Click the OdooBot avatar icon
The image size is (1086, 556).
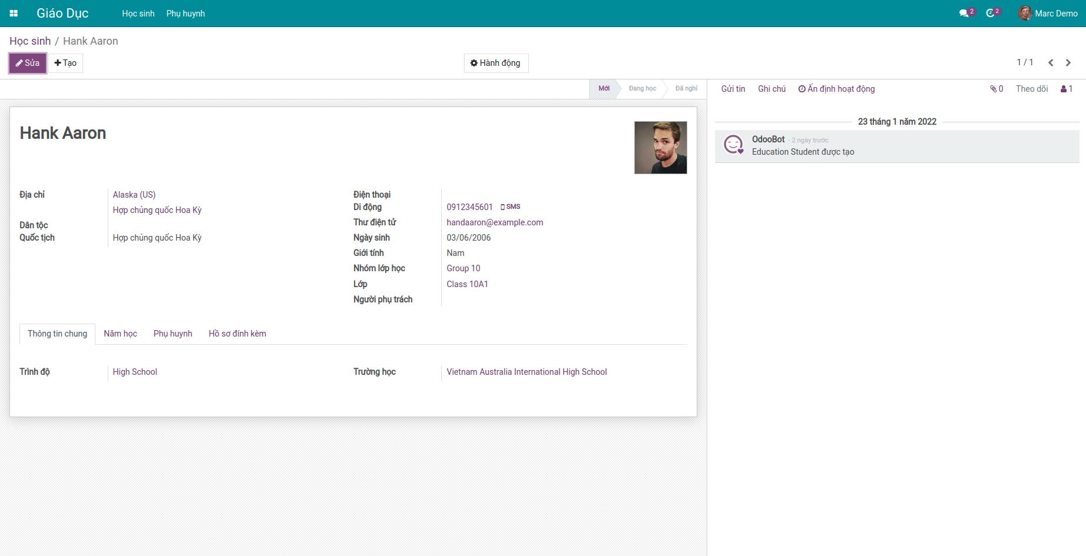[733, 144]
